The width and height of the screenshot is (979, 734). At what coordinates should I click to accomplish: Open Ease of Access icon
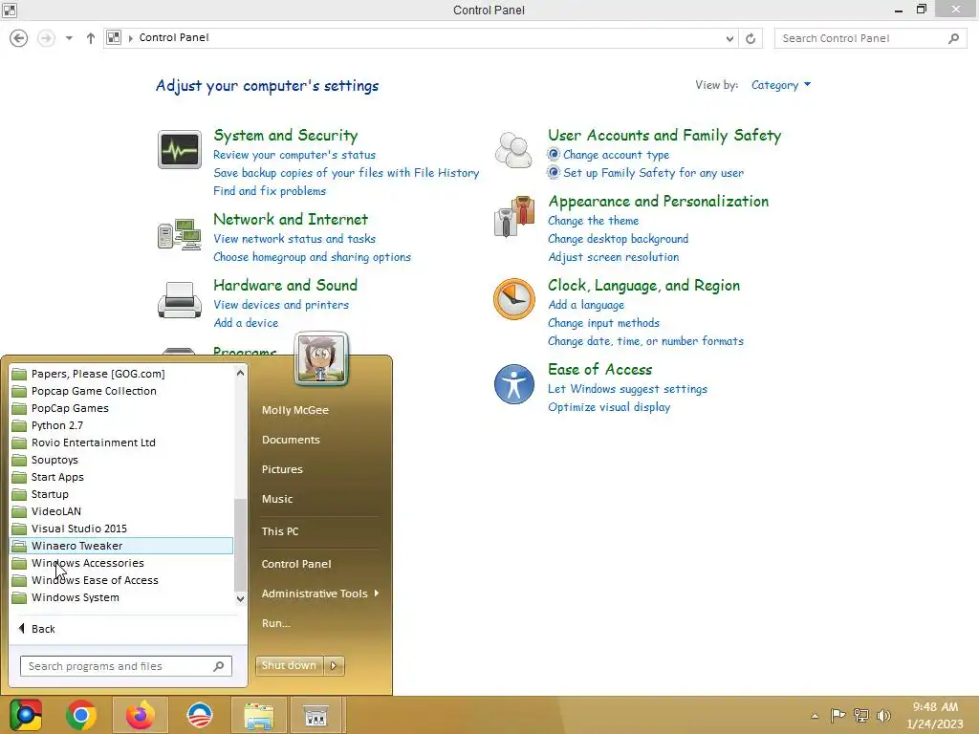[x=513, y=384]
